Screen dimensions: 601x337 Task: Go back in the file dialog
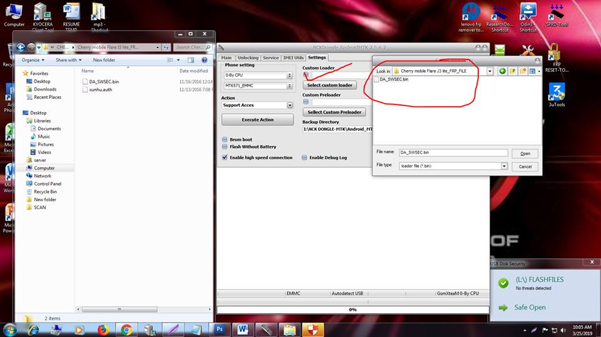(x=502, y=71)
